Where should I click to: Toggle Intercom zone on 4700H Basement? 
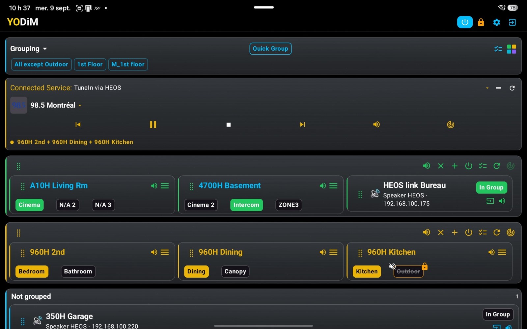246,205
